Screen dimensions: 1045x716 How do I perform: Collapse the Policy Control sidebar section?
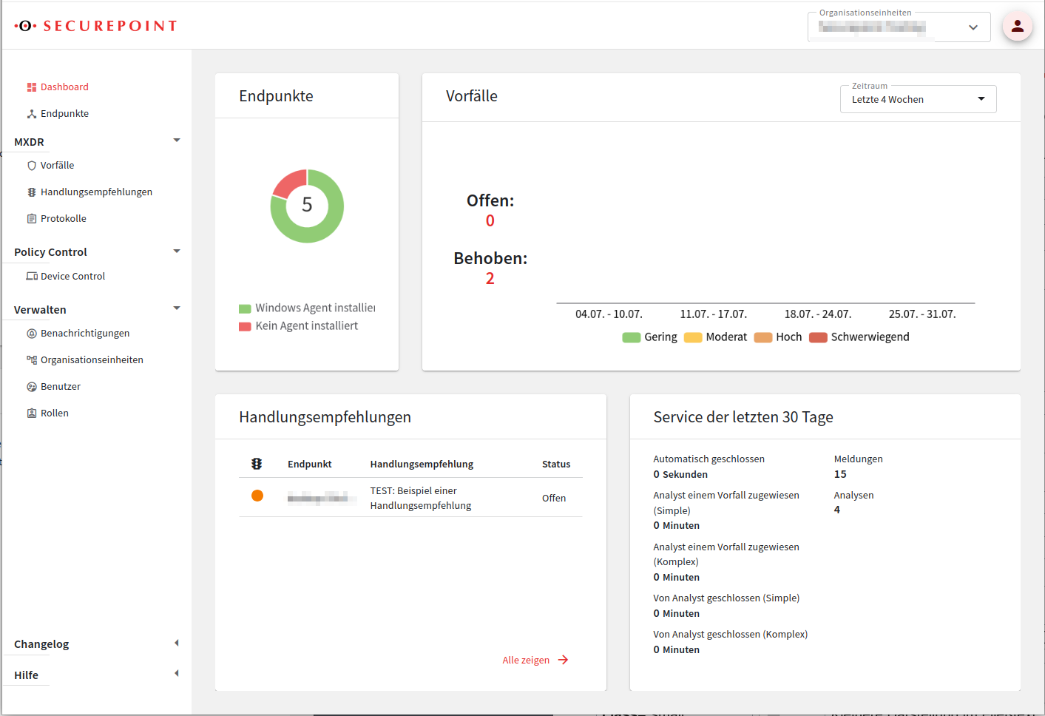click(x=177, y=251)
